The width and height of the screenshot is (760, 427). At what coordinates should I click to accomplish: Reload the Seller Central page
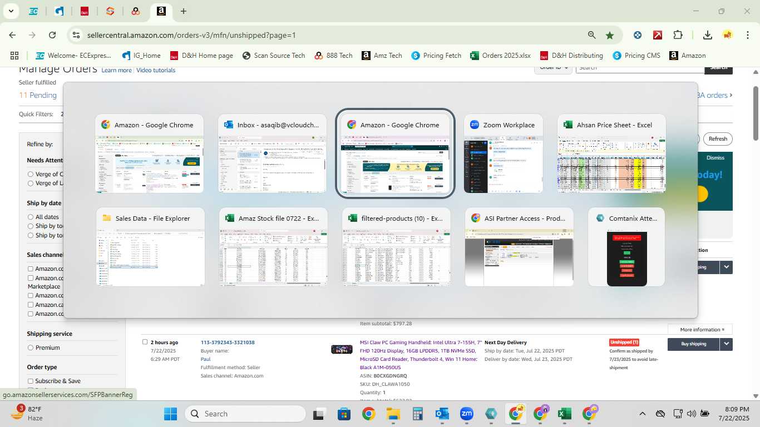click(x=52, y=35)
